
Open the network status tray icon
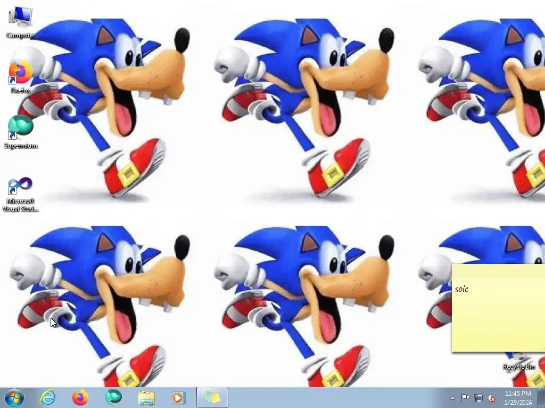478,398
